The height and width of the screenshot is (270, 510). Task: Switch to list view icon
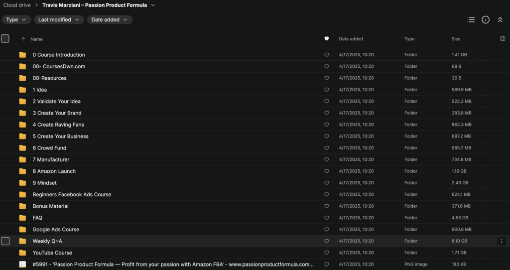[x=471, y=20]
